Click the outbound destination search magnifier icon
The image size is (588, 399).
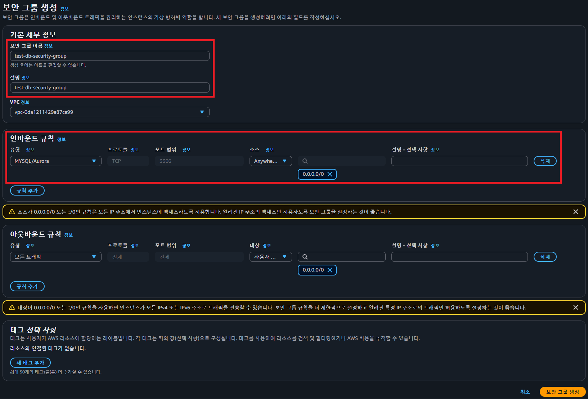pos(305,257)
